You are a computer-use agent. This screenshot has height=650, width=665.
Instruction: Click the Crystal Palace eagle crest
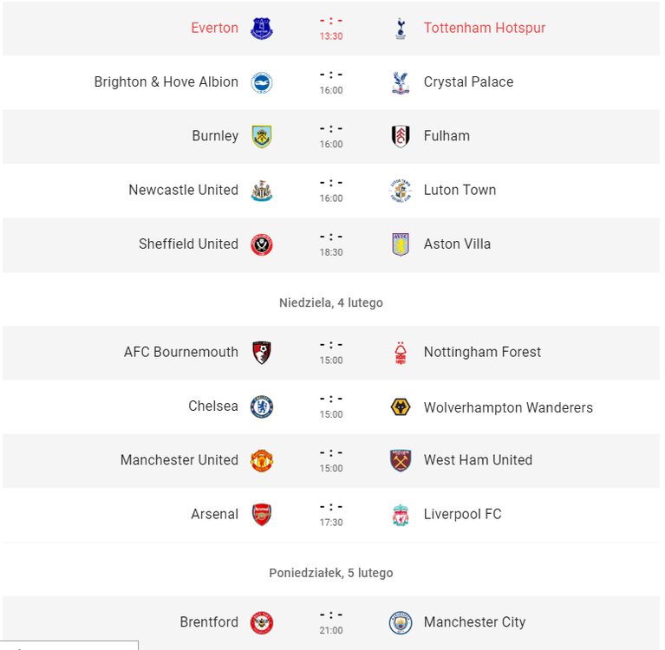pyautogui.click(x=401, y=82)
